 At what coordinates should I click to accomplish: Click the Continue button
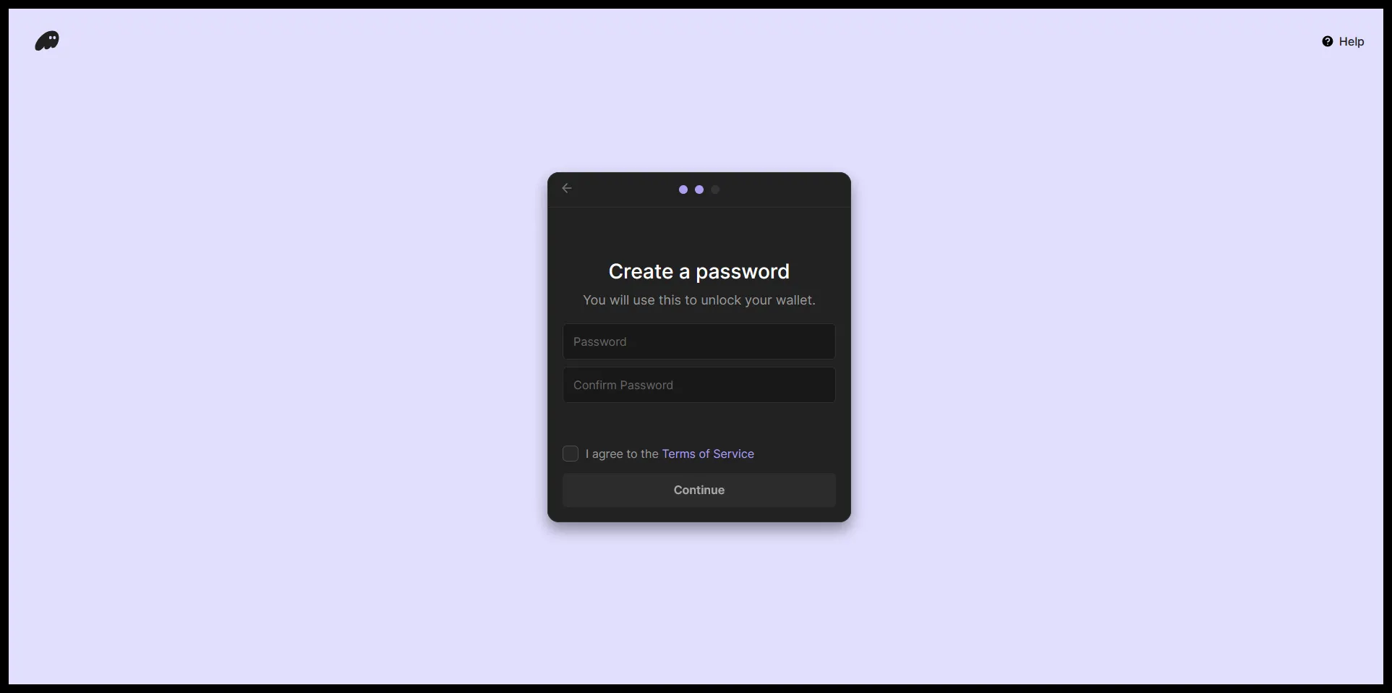[x=699, y=490]
